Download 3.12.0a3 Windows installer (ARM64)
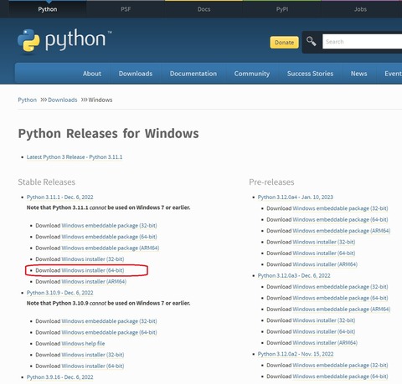The image size is (402, 384). (325, 343)
